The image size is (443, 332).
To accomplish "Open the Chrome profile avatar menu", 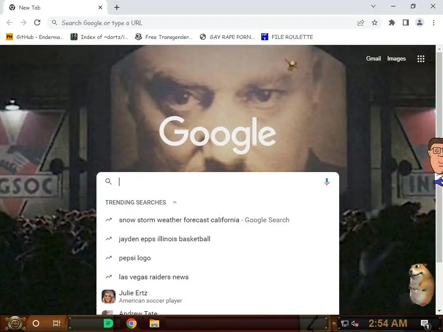I will (x=420, y=22).
